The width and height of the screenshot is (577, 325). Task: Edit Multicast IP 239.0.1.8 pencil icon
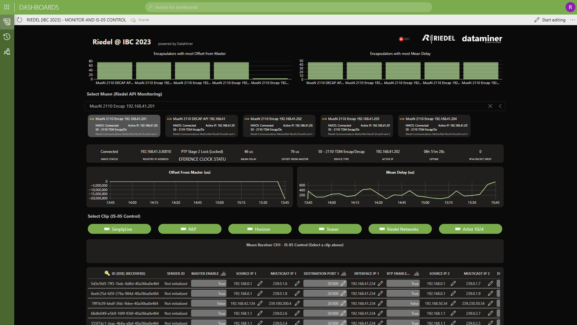[x=297, y=293]
